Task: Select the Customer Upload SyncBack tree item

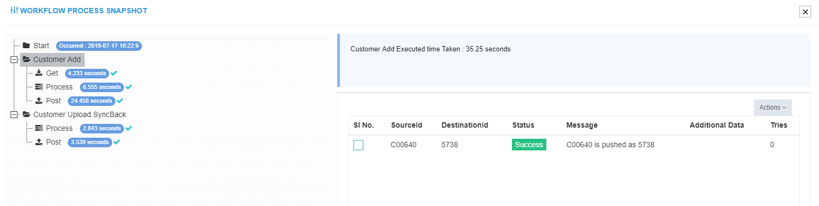Action: (79, 114)
